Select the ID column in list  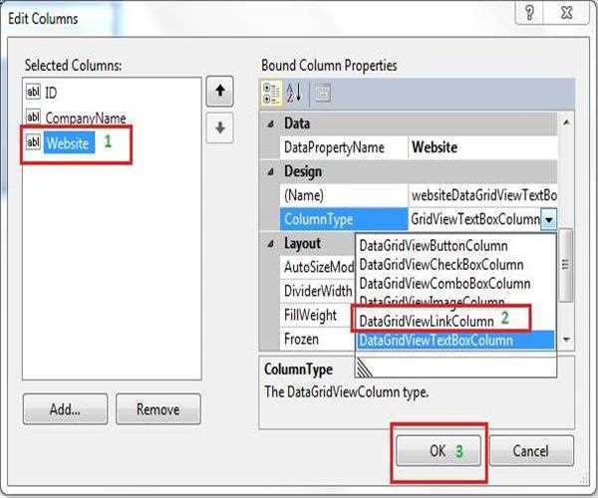51,93
